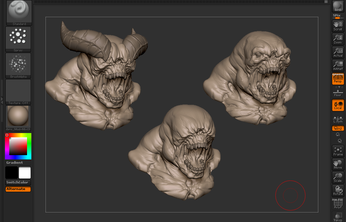
Task: Pick a color in the color picker square
Action: click(18, 146)
